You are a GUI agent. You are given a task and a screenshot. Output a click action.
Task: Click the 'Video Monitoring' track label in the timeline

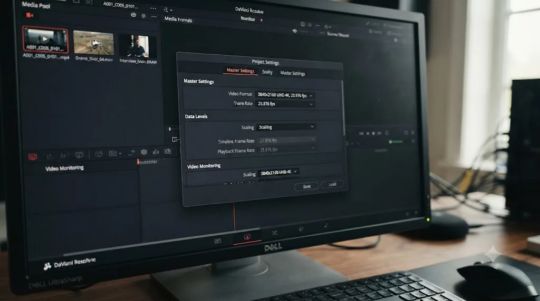[65, 168]
